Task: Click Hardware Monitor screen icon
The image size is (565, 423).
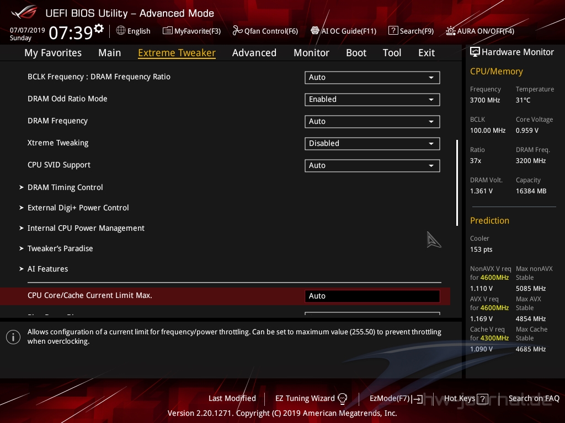Action: 475,52
